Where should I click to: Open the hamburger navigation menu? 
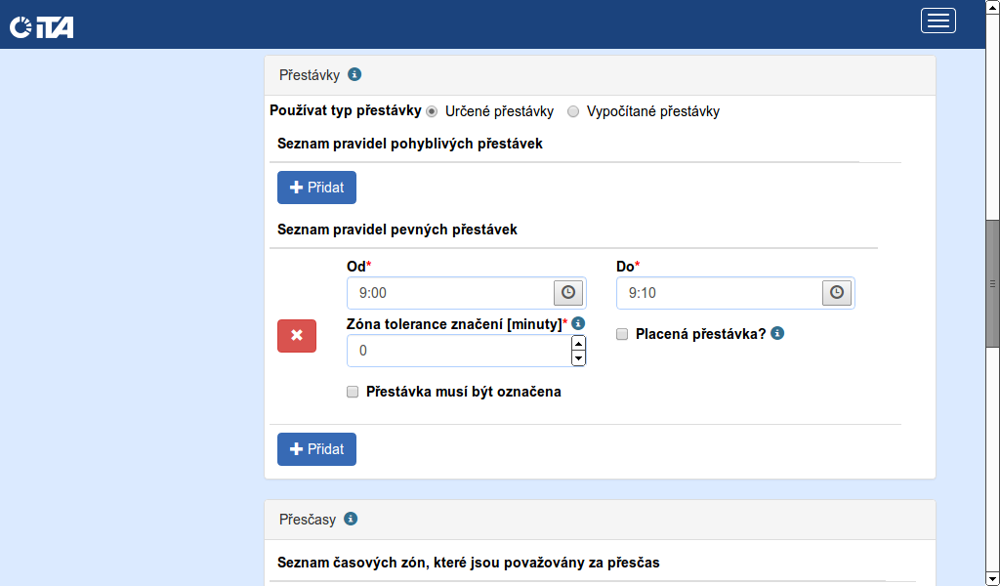coord(937,21)
